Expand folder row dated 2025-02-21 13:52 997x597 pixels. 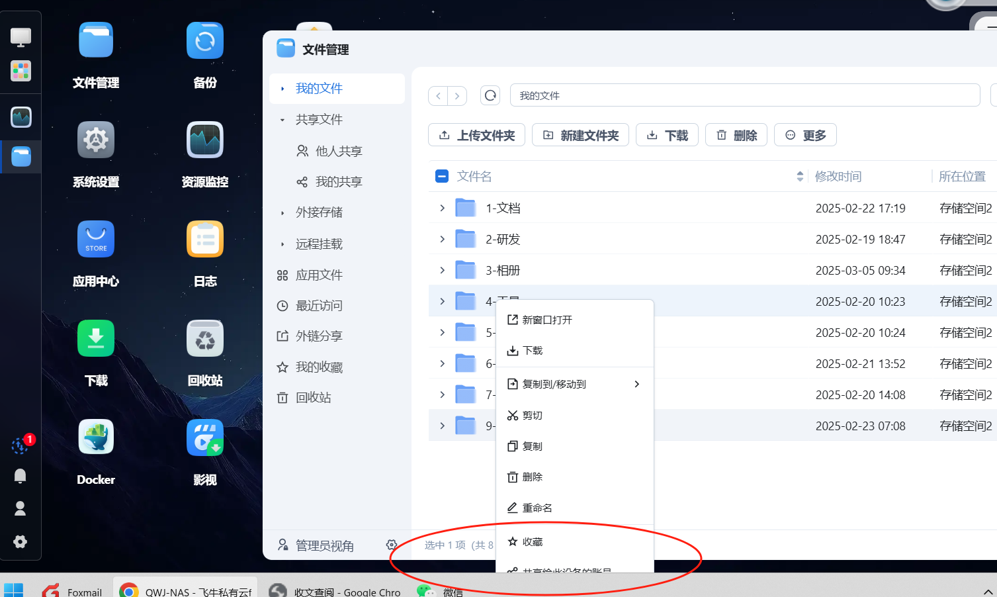(x=443, y=363)
